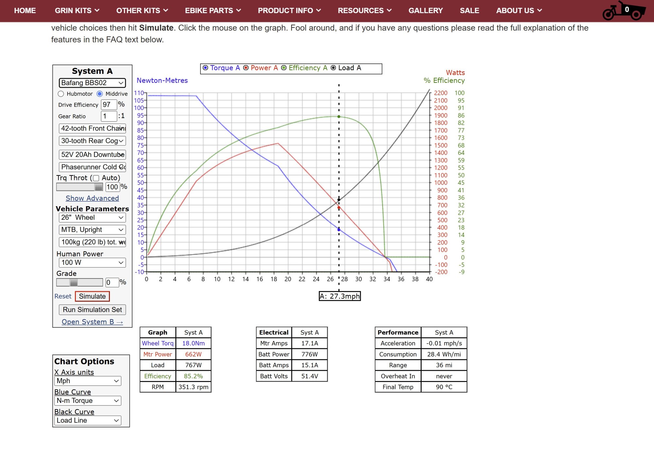Toggle the Torque A curve radio
Image resolution: width=654 pixels, height=451 pixels.
coord(205,68)
